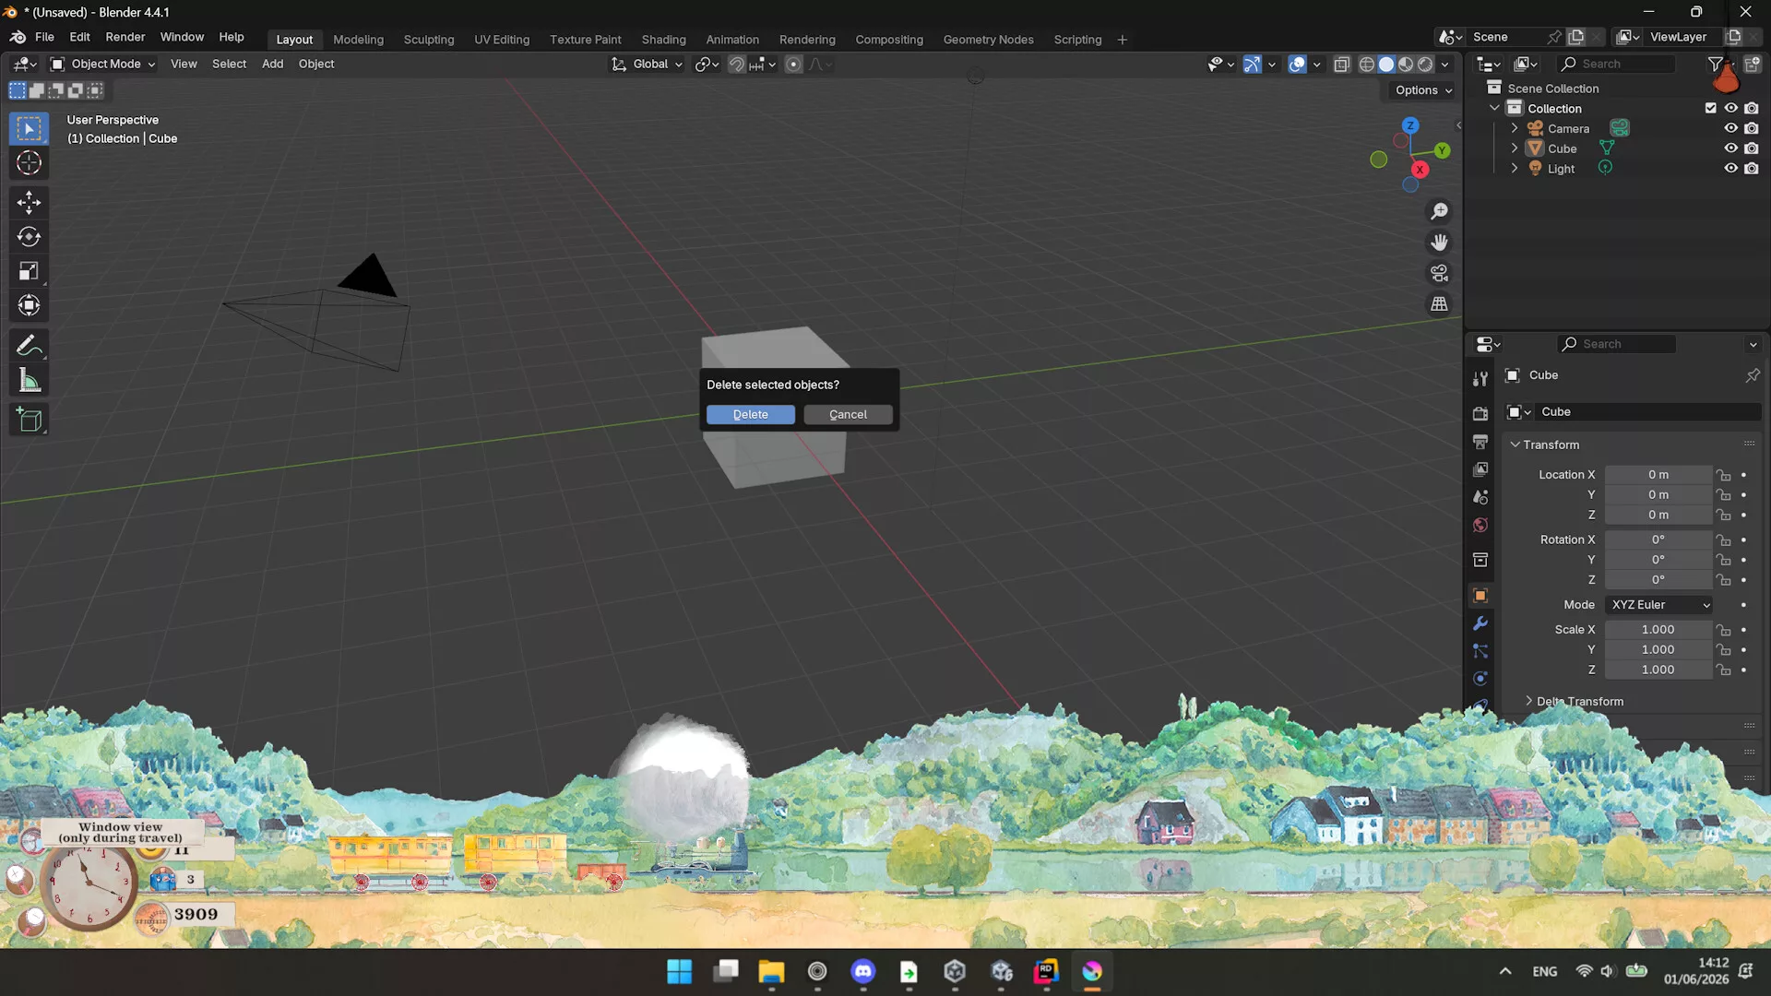Toggle proportional editing button
The width and height of the screenshot is (1771, 996).
793,64
